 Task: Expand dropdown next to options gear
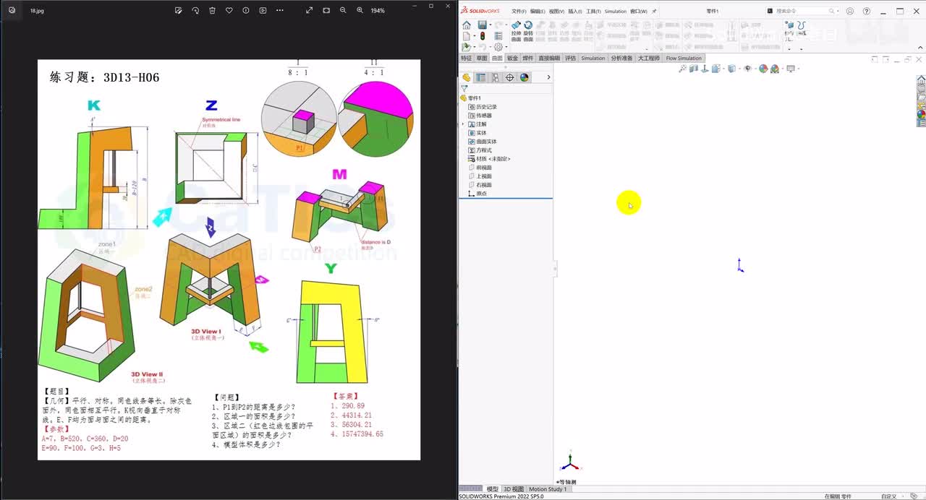505,48
